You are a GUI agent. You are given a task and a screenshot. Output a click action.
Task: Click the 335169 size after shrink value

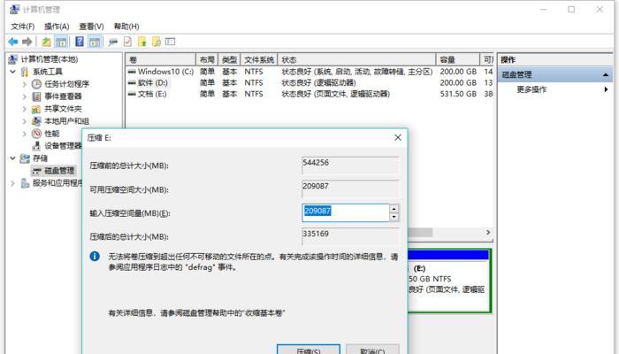pyautogui.click(x=316, y=234)
